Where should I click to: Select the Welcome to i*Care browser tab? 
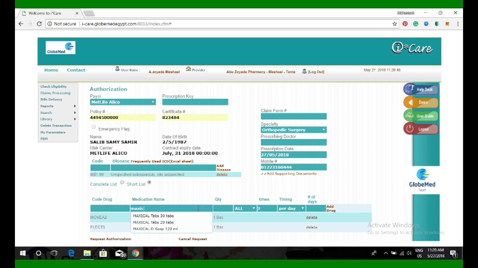tap(50, 13)
